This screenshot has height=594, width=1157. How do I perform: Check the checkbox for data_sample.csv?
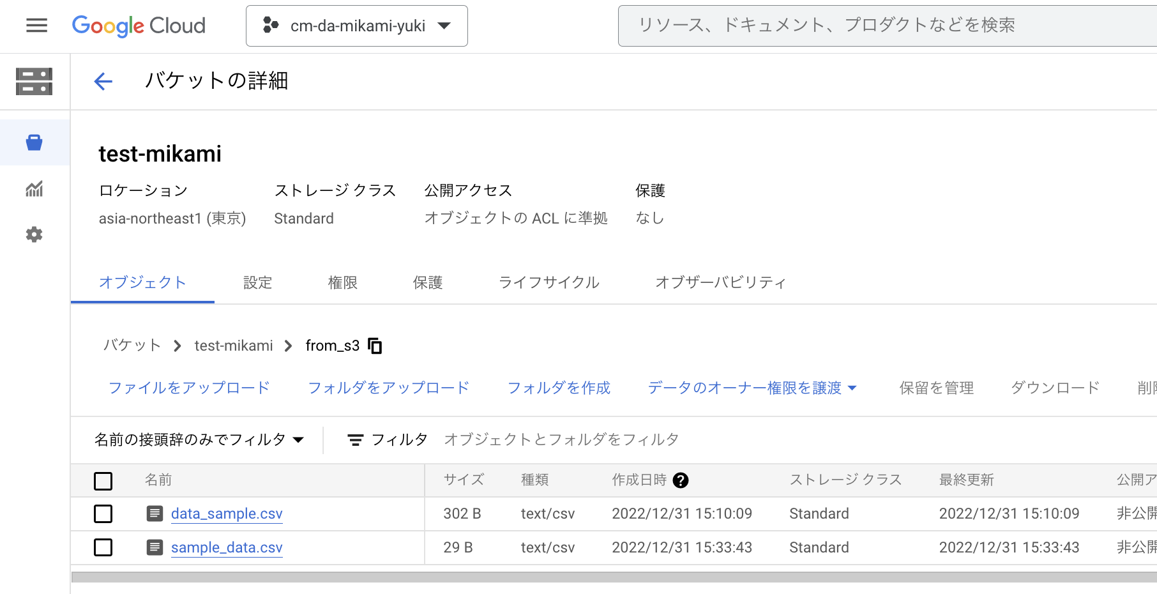(x=103, y=514)
